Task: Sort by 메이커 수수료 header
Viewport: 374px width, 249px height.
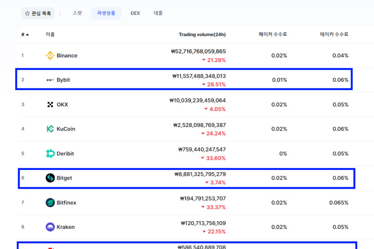Action: tap(273, 34)
